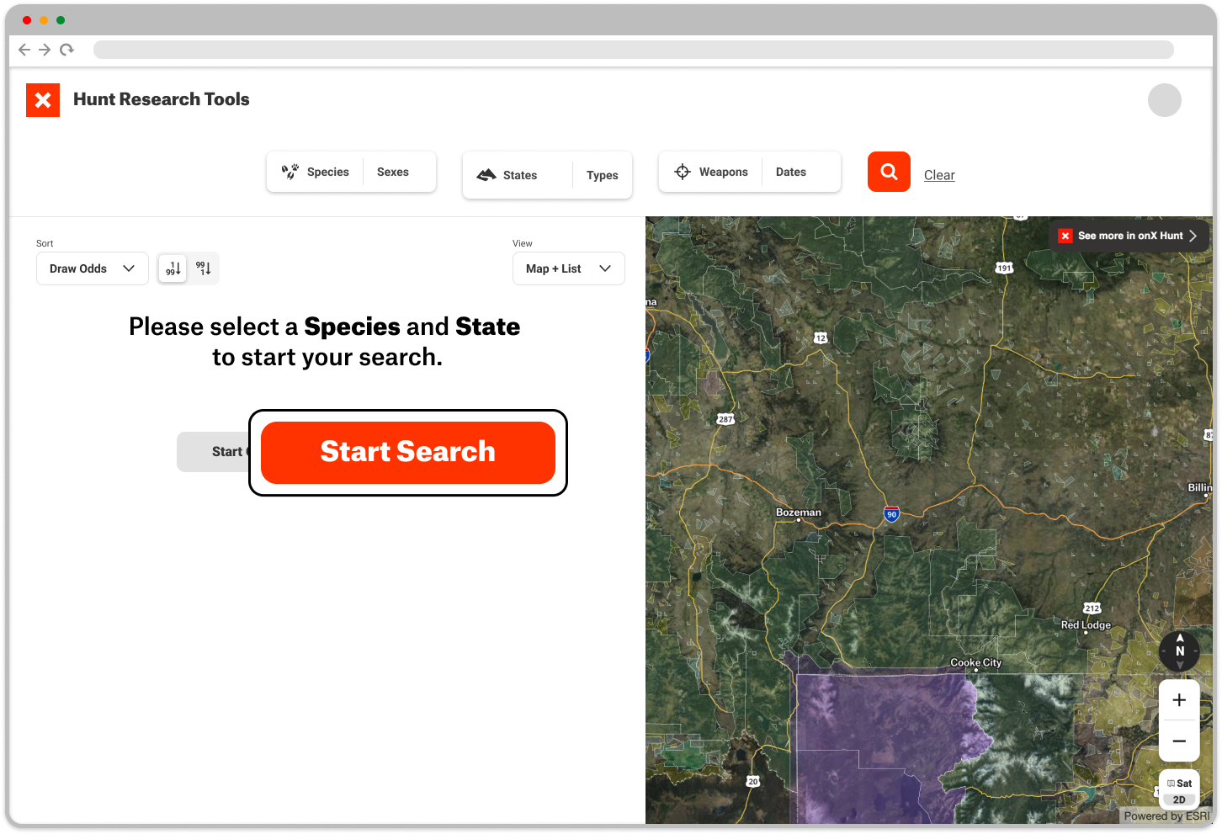Click the browser forward arrow
The width and height of the screenshot is (1222, 834).
click(x=45, y=50)
